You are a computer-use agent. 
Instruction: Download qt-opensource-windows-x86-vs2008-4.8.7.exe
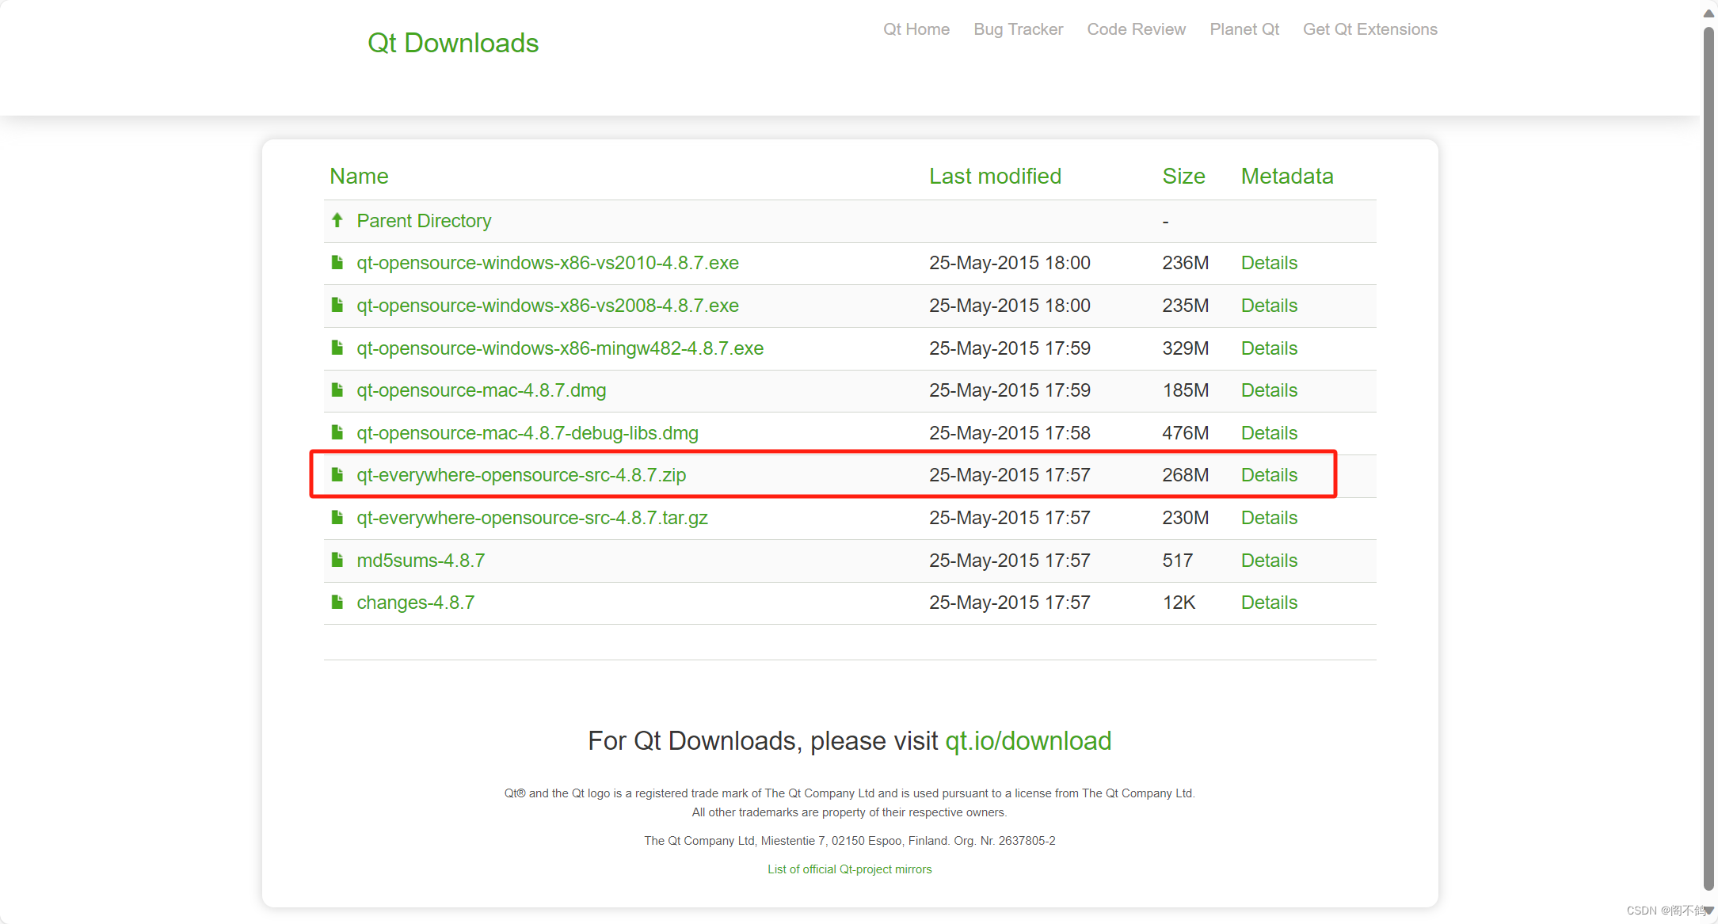point(547,306)
